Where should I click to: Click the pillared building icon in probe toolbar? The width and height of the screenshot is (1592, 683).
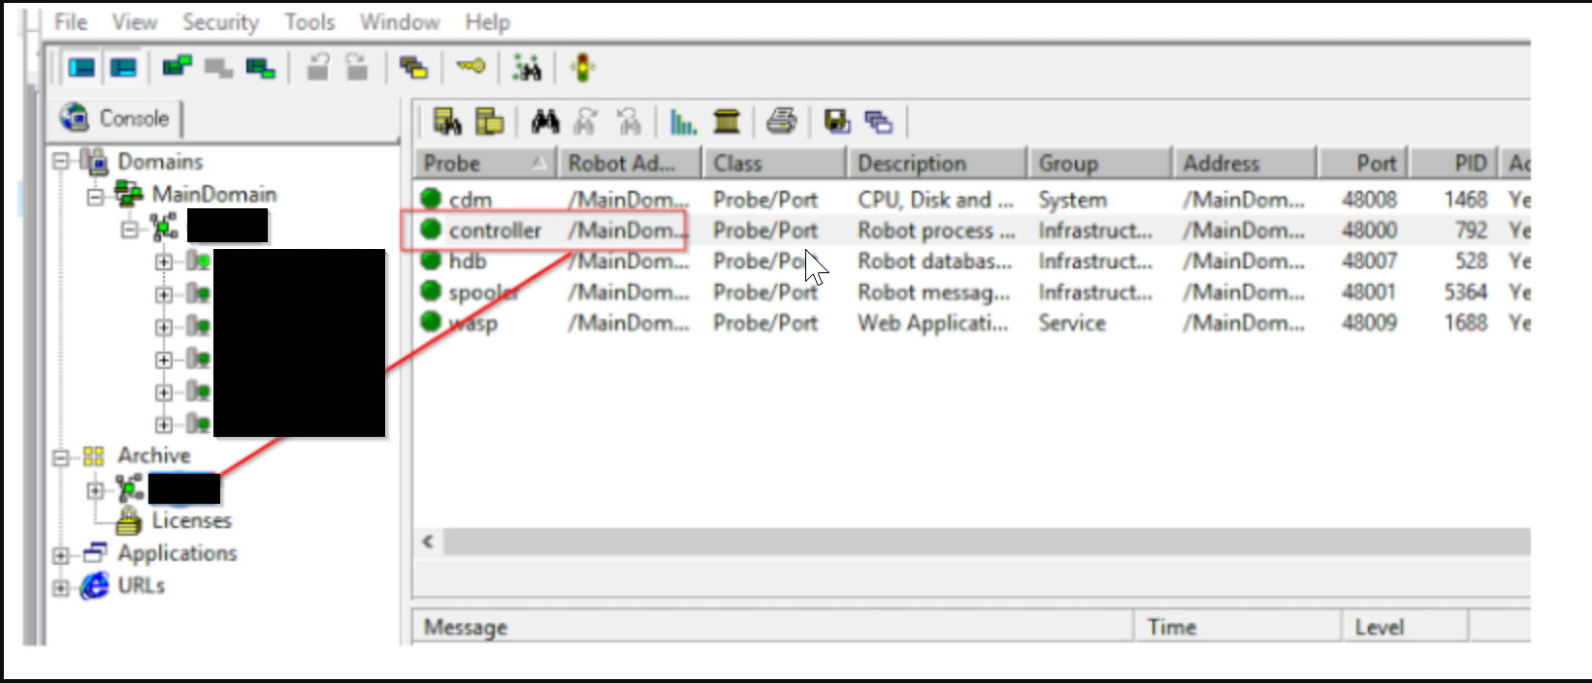(x=727, y=122)
